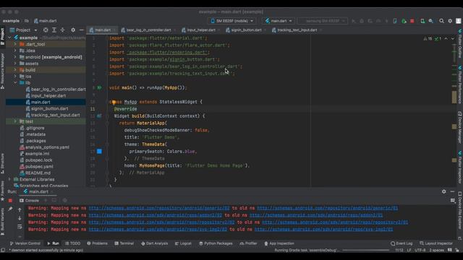Open the main.dart run configuration dropdown

(x=279, y=21)
